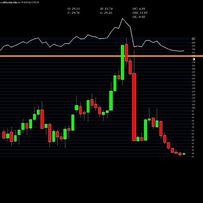This screenshot has width=203, height=203.
Task: Select the tallest red candlestick
Action: [134, 107]
